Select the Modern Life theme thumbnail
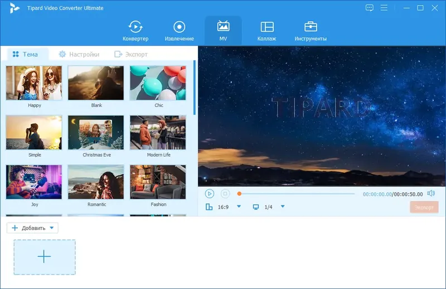The height and width of the screenshot is (289, 446). click(x=158, y=133)
